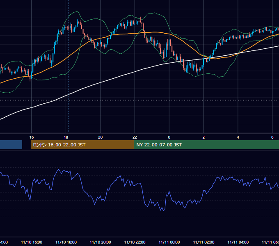Click the "4" hour label on chart axis
This screenshot has width=279, height=246.
(x=238, y=137)
